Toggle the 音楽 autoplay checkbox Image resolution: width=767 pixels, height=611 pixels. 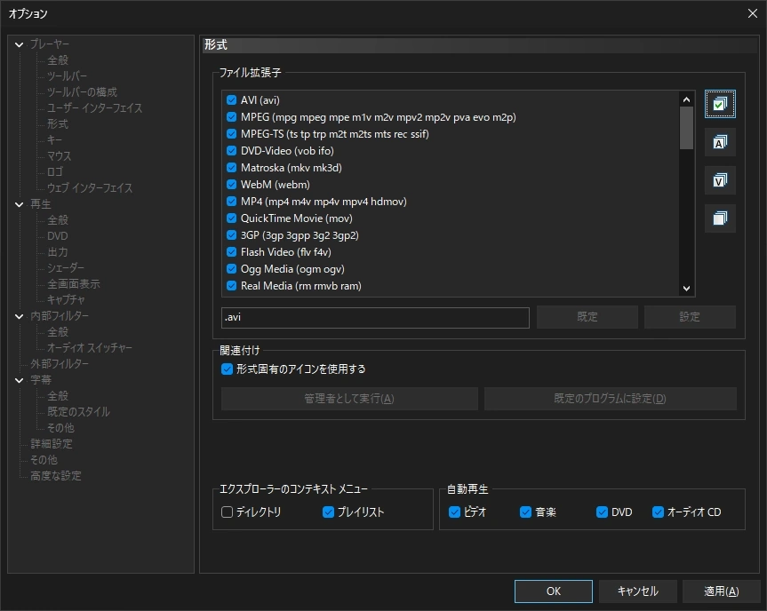pos(525,512)
